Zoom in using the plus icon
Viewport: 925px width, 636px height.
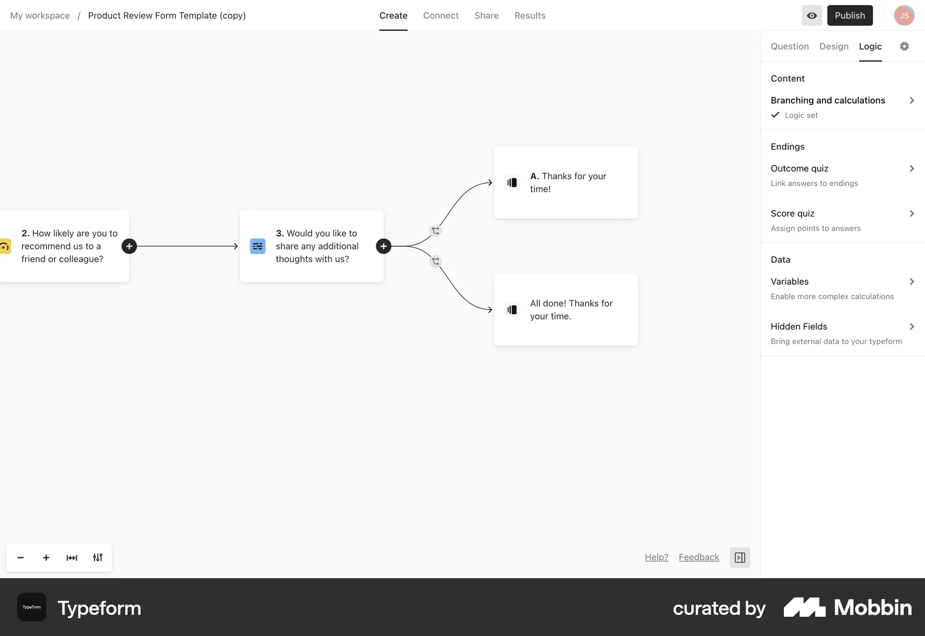46,557
